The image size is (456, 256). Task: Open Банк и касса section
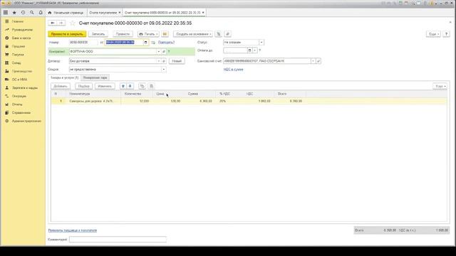pyautogui.click(x=21, y=38)
